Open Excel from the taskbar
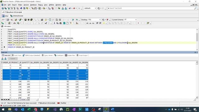 29,109
